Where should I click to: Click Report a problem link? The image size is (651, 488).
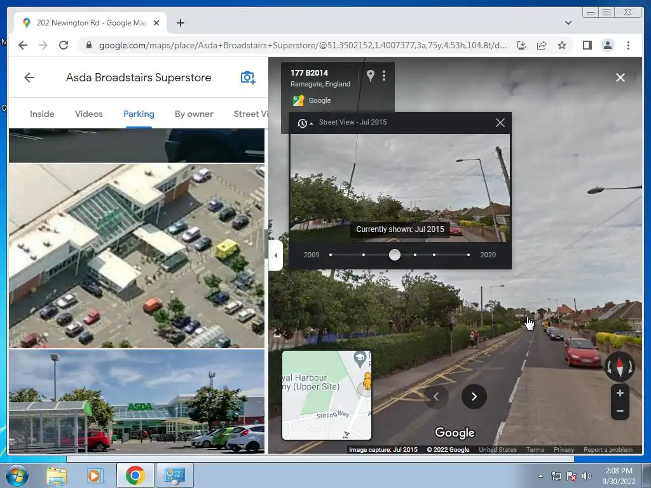(608, 449)
